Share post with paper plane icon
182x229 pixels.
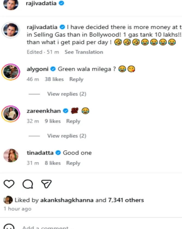pyautogui.click(x=46, y=184)
